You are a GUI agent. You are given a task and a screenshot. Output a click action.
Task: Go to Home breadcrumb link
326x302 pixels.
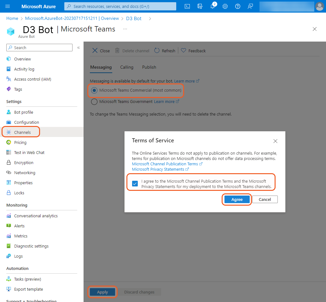coord(12,19)
